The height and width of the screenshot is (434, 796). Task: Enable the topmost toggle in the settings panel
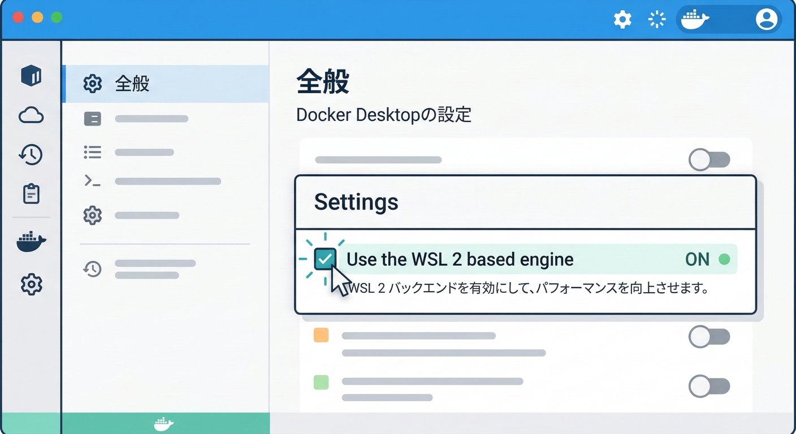710,160
